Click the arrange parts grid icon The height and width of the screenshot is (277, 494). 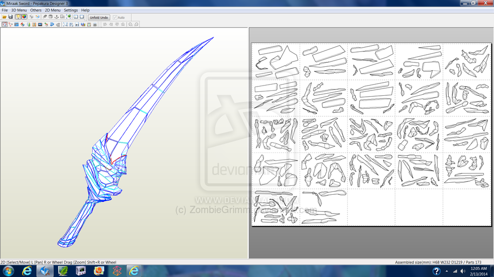[x=71, y=24]
